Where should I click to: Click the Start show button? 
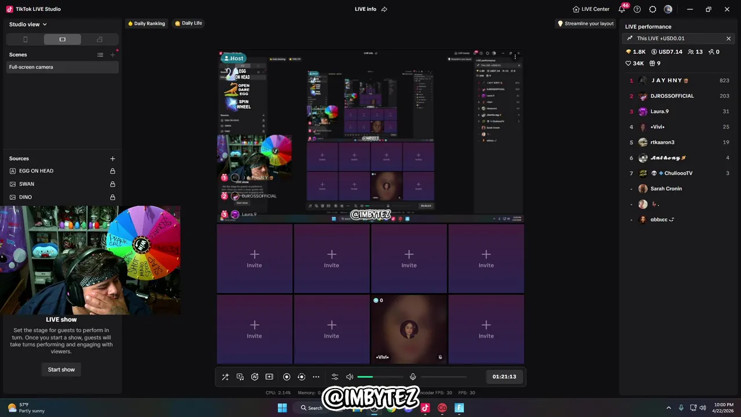(61, 370)
